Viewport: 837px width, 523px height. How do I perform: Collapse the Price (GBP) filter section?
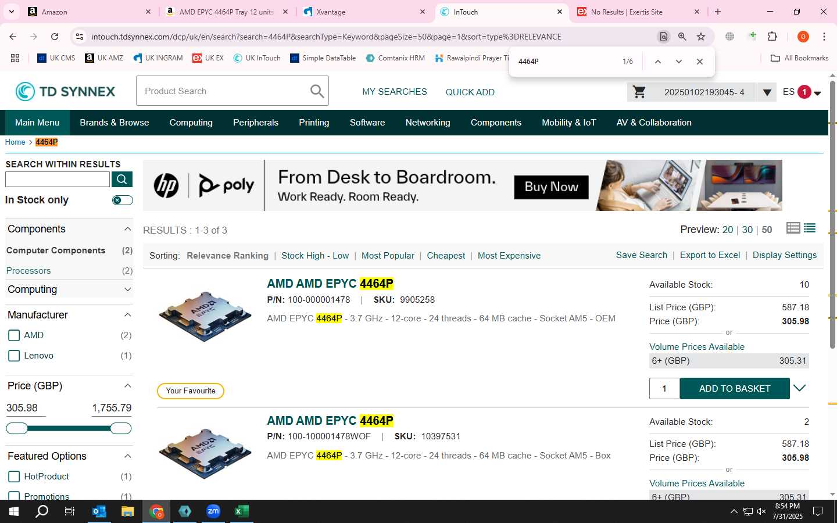click(127, 386)
